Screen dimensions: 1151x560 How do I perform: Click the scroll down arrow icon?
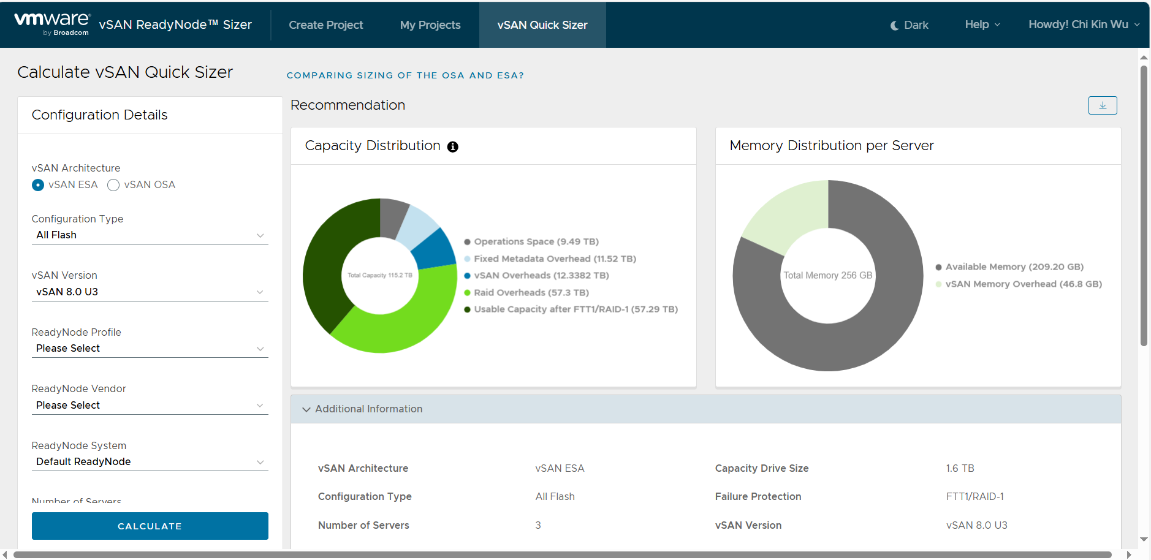[x=1144, y=539]
